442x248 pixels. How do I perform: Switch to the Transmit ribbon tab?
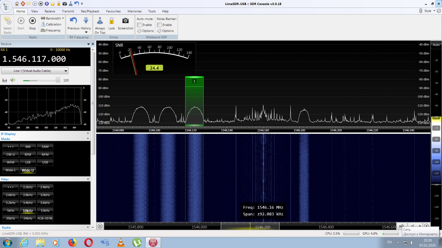point(68,11)
